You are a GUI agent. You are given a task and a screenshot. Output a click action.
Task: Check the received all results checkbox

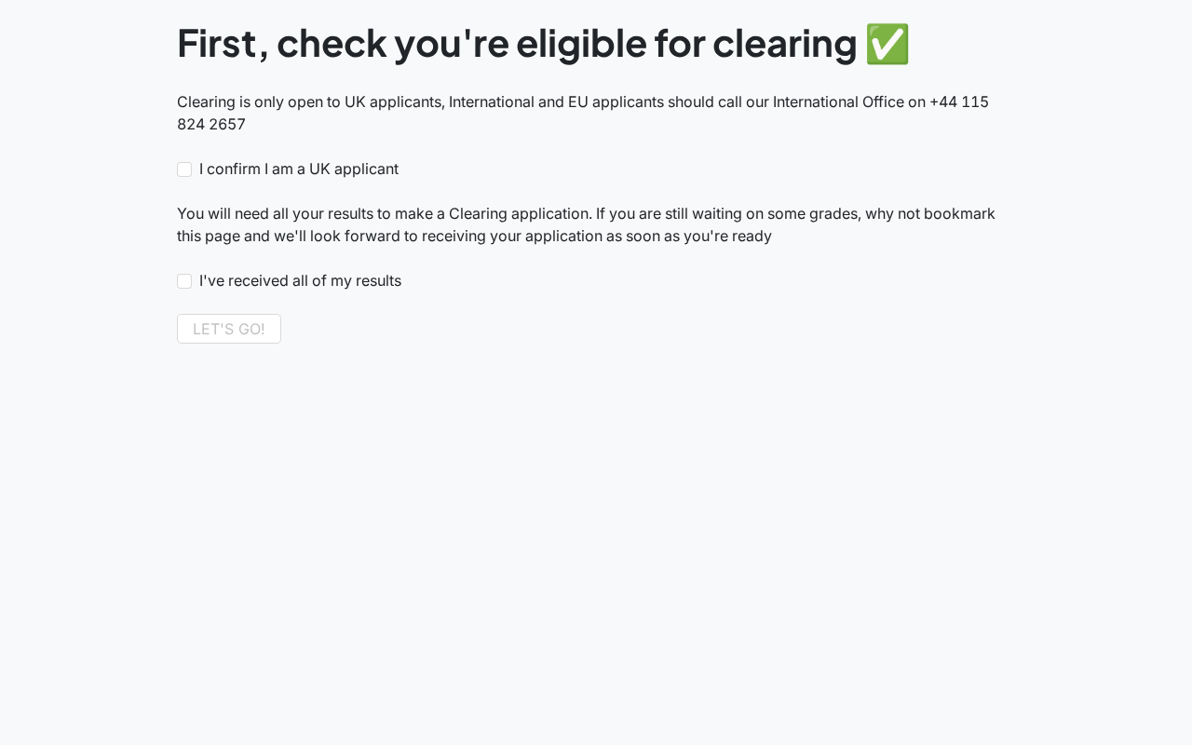(x=184, y=281)
